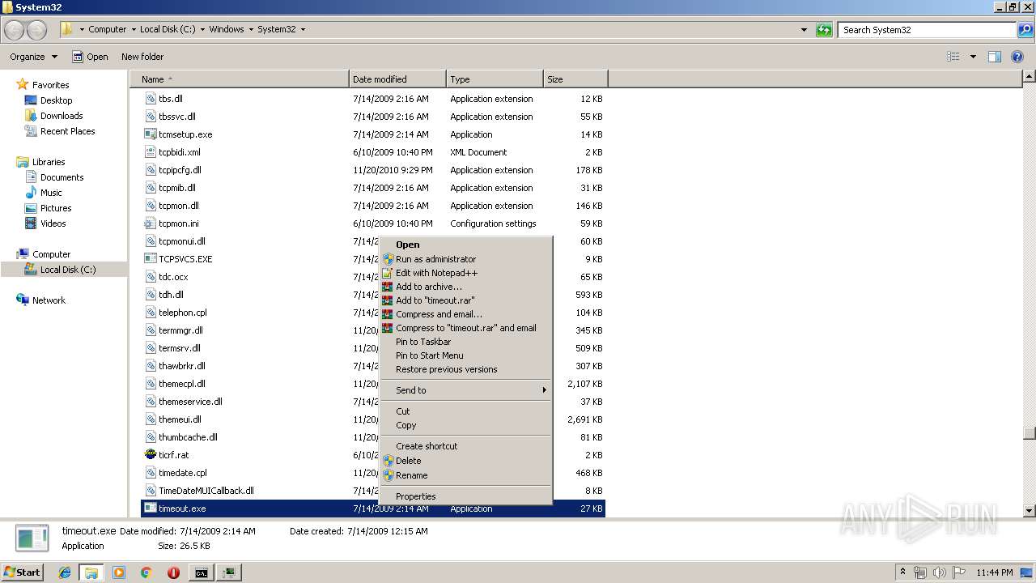1036x583 pixels.
Task: Click the Open toolbar button
Action: [x=90, y=57]
